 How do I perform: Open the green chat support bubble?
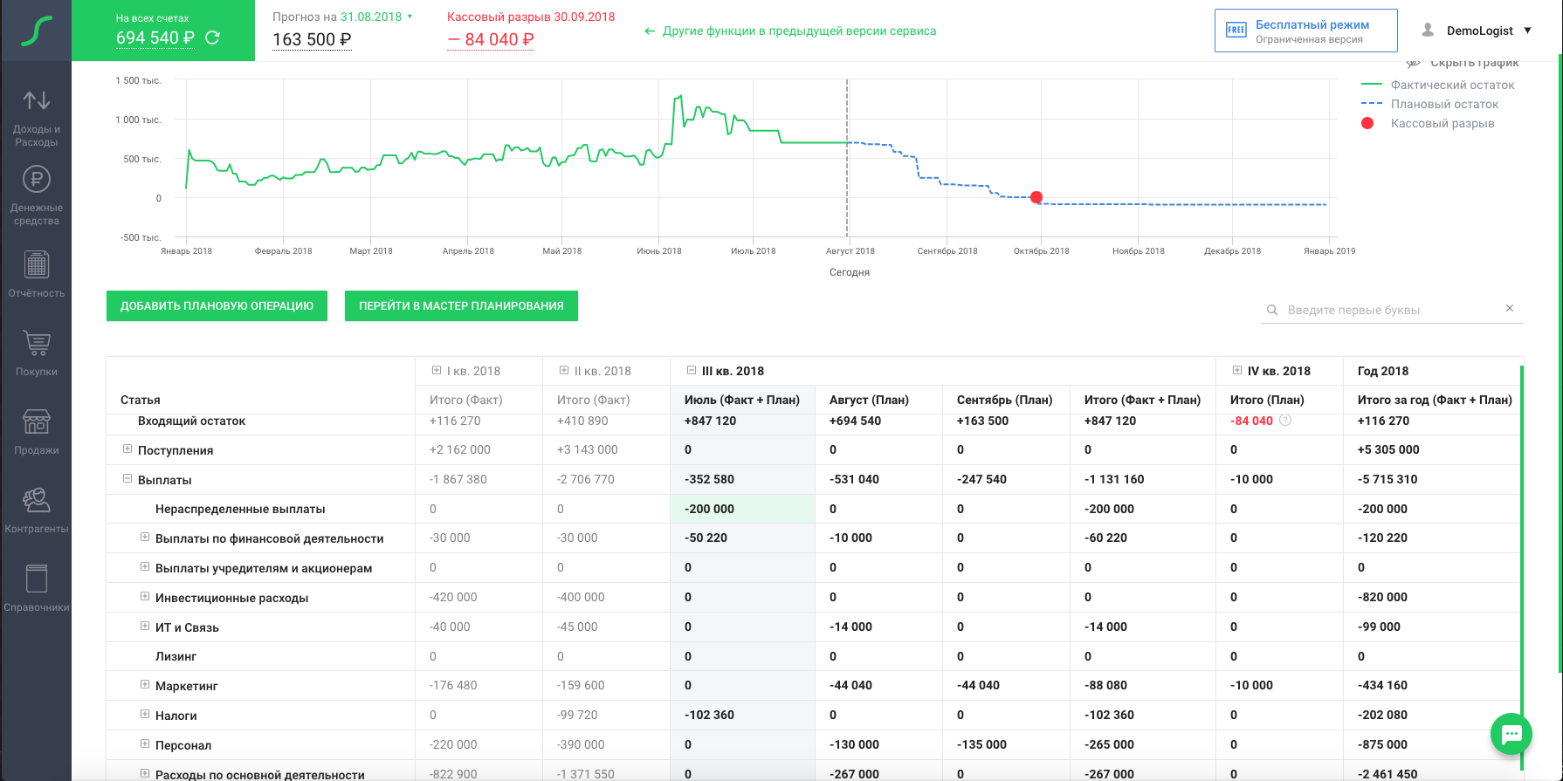coord(1511,735)
